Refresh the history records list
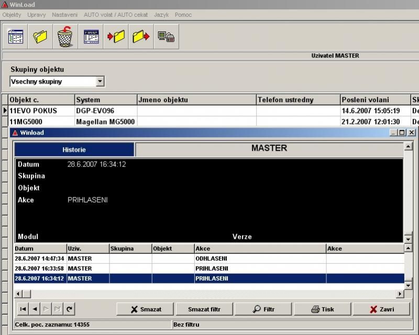The height and width of the screenshot is (335, 419). tap(69, 309)
